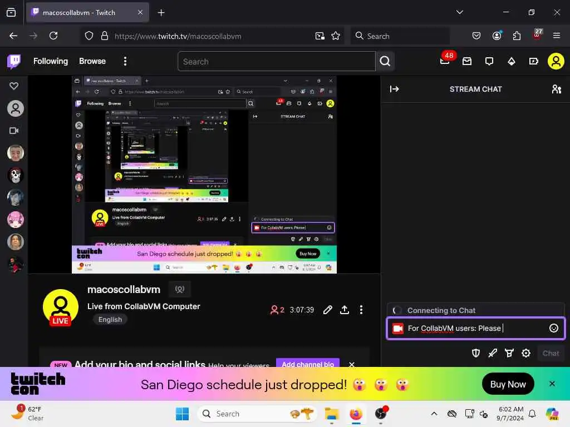Viewport: 570px width, 427px height.
Task: Open the More options menu beside Browse
Action: point(125,61)
